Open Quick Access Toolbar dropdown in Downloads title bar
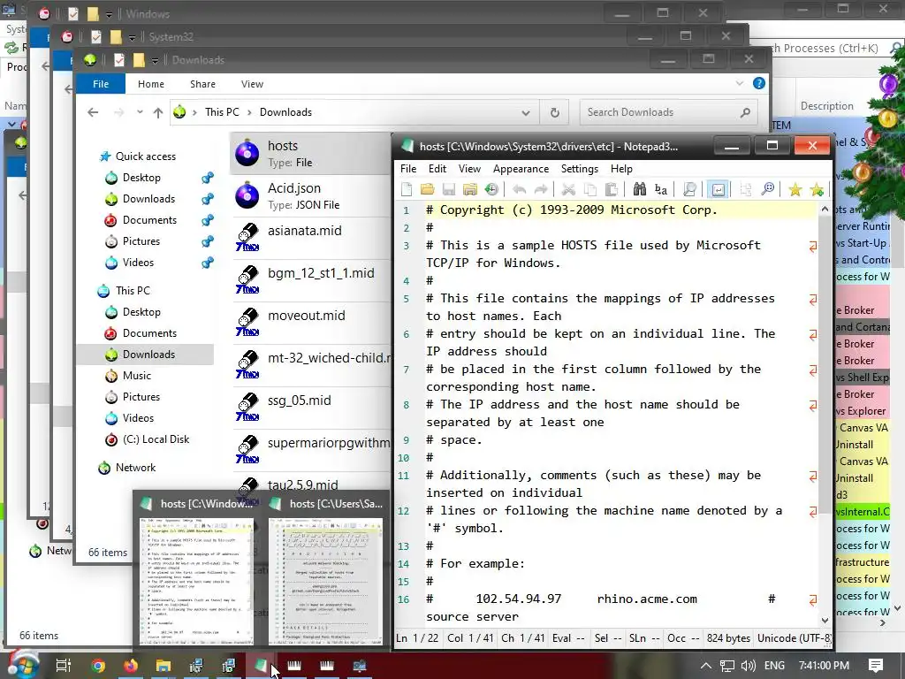 click(155, 60)
